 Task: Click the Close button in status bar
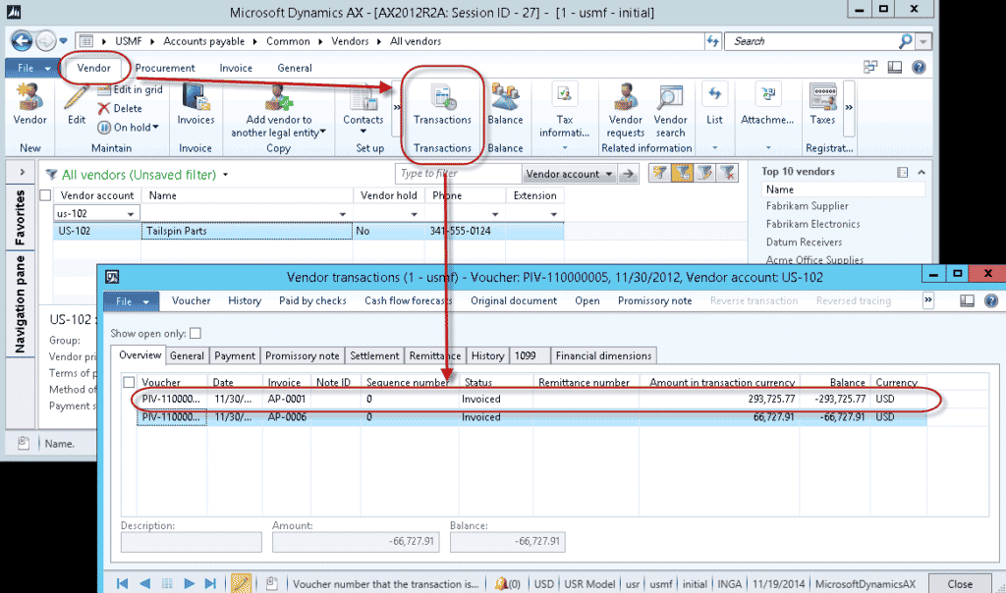(959, 584)
